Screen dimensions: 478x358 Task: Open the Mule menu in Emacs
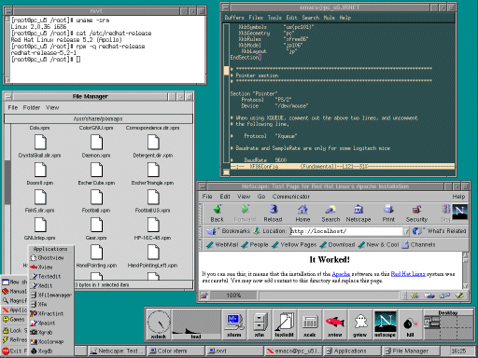(330, 18)
